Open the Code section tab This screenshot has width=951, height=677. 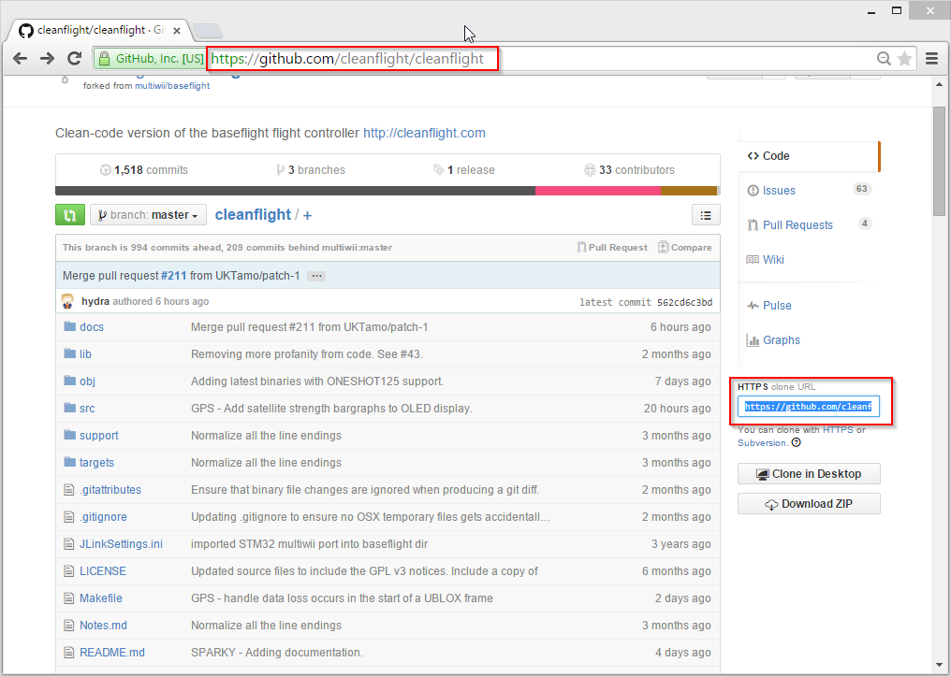pos(809,156)
